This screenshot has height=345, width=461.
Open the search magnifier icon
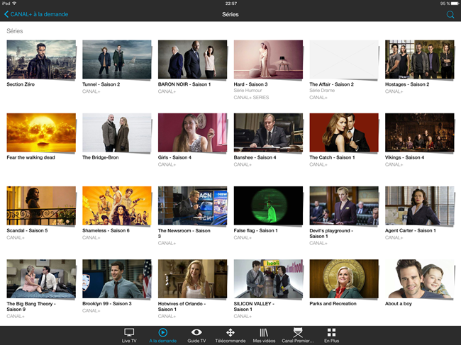point(450,14)
